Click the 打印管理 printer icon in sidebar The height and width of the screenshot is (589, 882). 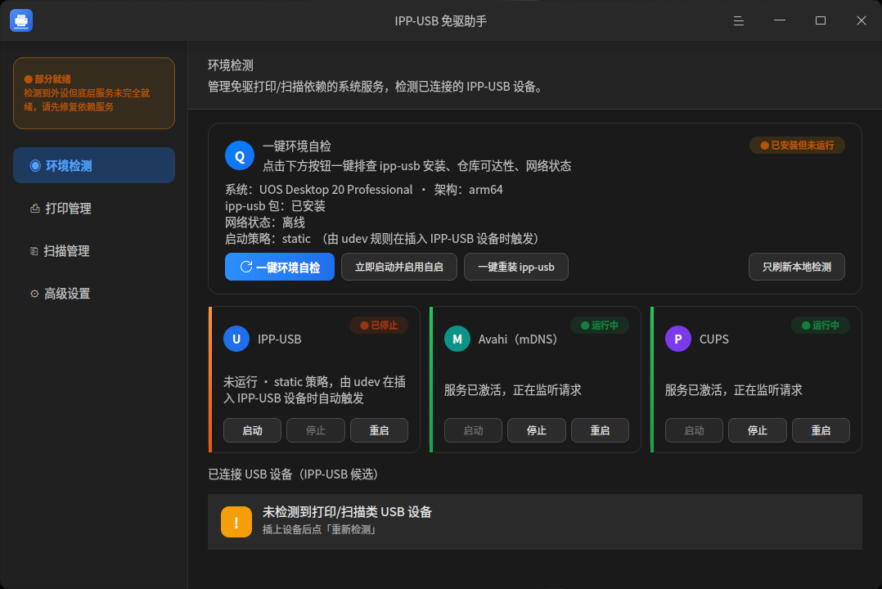point(35,209)
